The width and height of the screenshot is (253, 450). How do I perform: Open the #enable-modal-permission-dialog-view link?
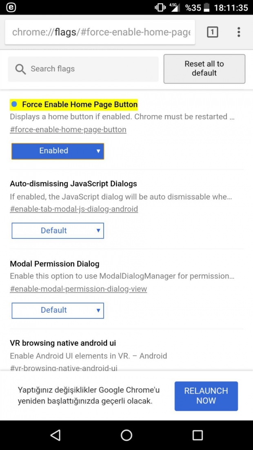[78, 289]
